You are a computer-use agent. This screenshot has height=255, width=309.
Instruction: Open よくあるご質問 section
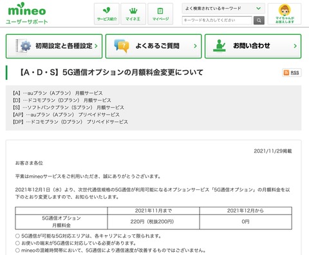point(154,46)
